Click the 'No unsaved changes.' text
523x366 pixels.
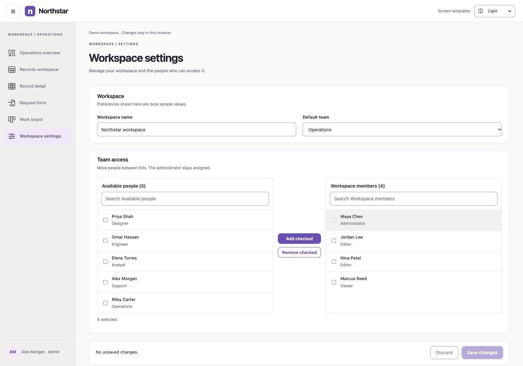pos(117,352)
